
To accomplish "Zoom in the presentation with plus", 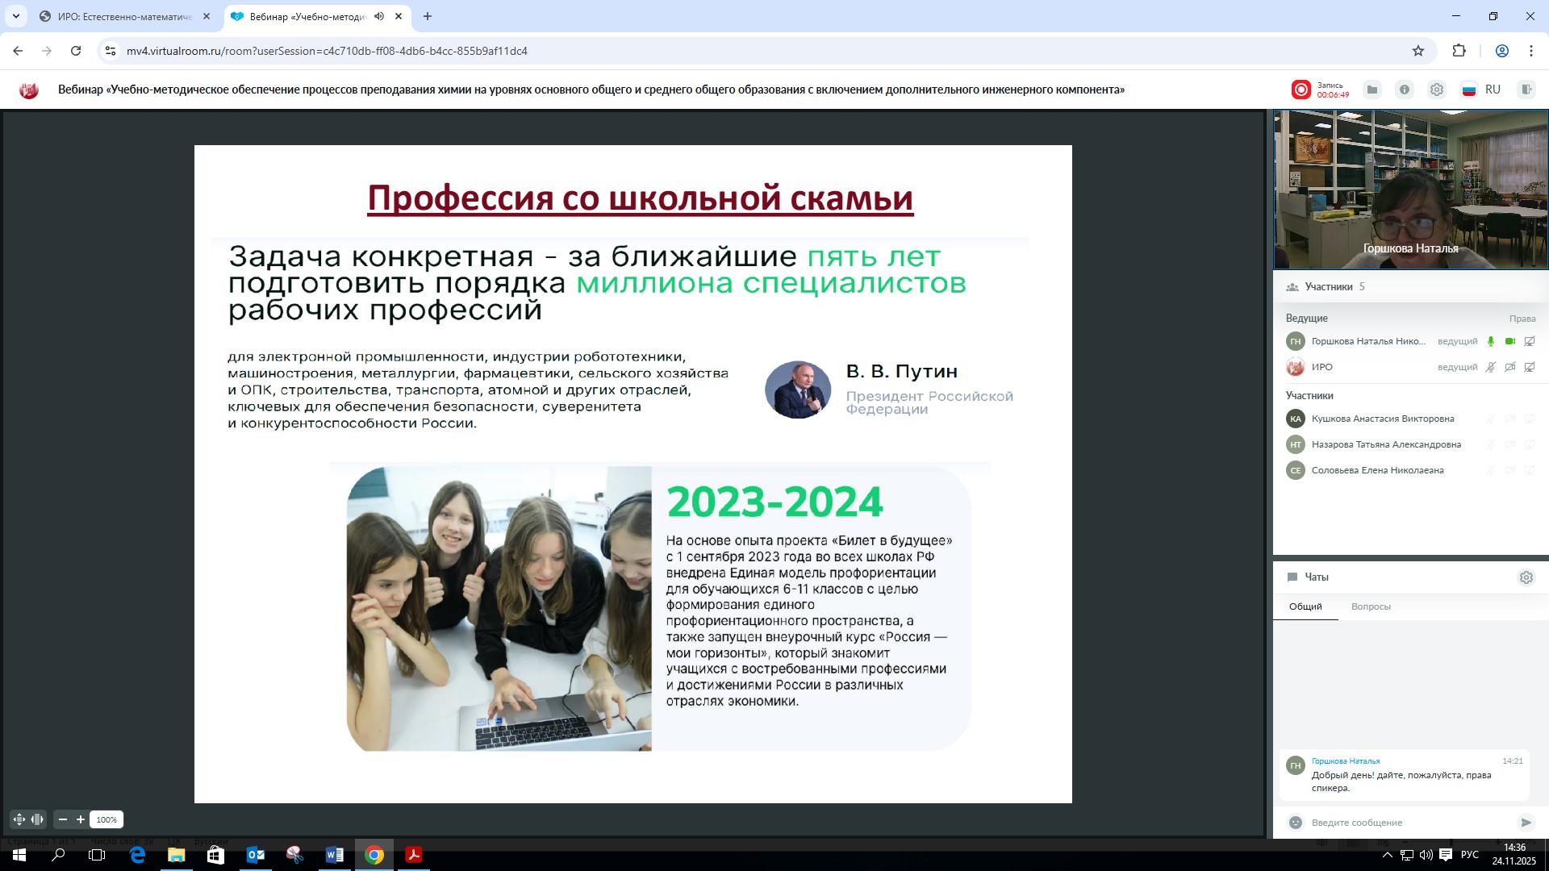I will (81, 819).
